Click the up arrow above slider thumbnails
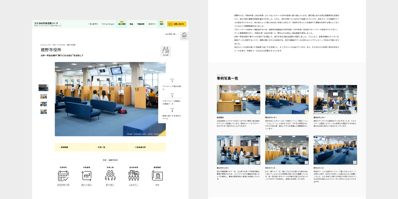This screenshot has height=199, width=398. click(43, 81)
